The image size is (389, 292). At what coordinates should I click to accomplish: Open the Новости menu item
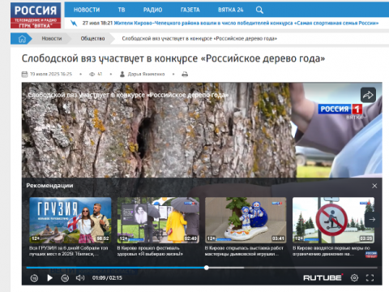(x=87, y=10)
